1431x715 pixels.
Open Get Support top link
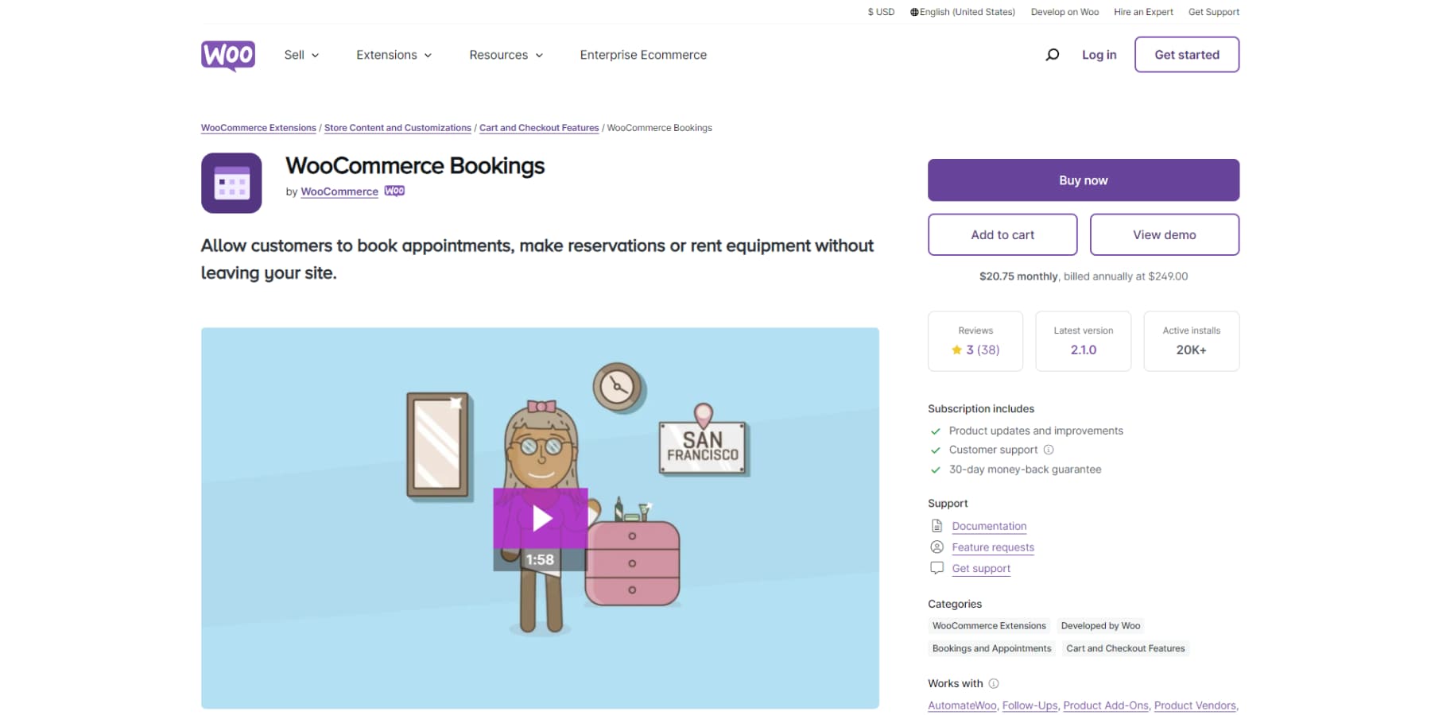(x=1213, y=12)
